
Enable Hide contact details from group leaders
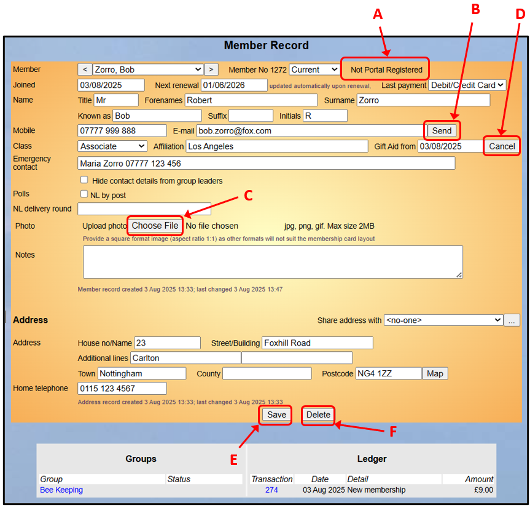click(84, 181)
